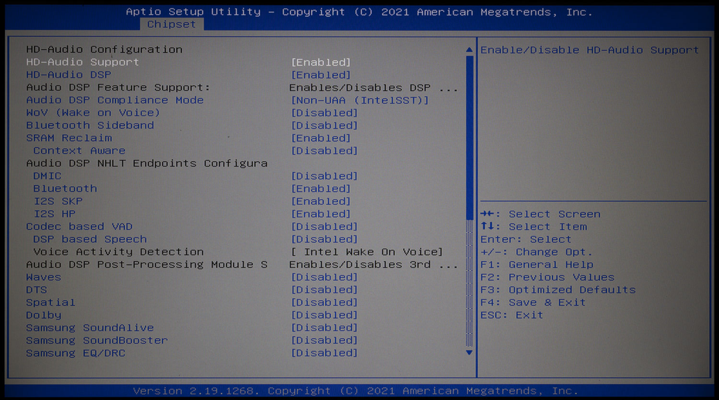Toggle I2S HP [Enabled] value
The width and height of the screenshot is (719, 400).
pos(321,214)
